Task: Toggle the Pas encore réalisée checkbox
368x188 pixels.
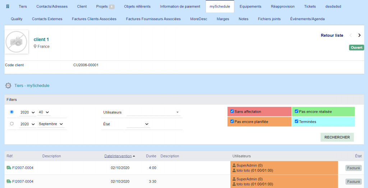Action: tap(297, 111)
